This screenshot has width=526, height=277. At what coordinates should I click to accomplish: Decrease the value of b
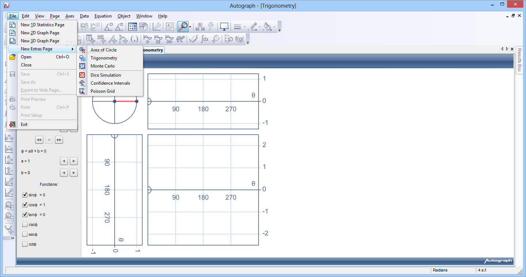(x=64, y=173)
